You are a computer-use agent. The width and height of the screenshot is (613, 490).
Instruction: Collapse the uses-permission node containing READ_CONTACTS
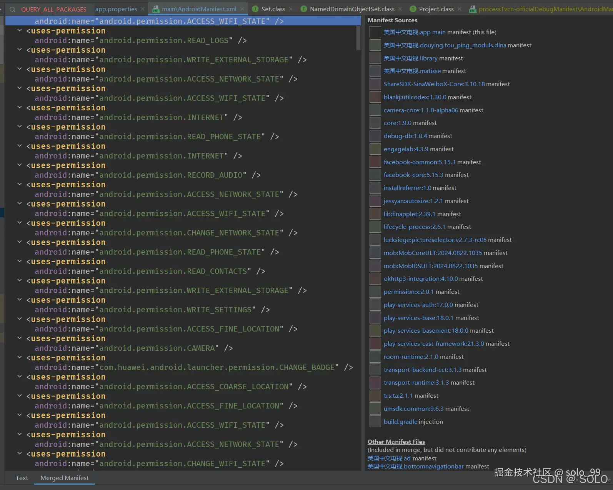[x=19, y=261]
